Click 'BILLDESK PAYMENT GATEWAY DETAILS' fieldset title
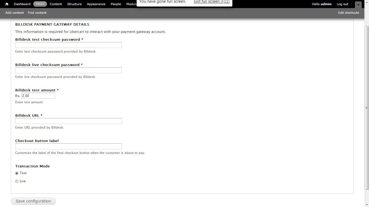369x207 pixels. click(52, 24)
